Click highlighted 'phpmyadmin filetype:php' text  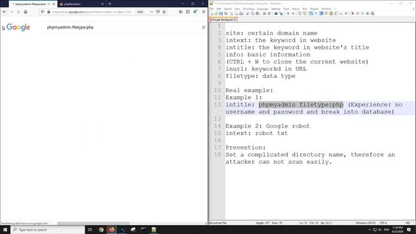[301, 105]
